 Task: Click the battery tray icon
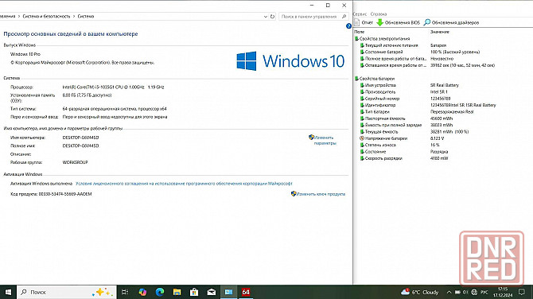(457, 292)
